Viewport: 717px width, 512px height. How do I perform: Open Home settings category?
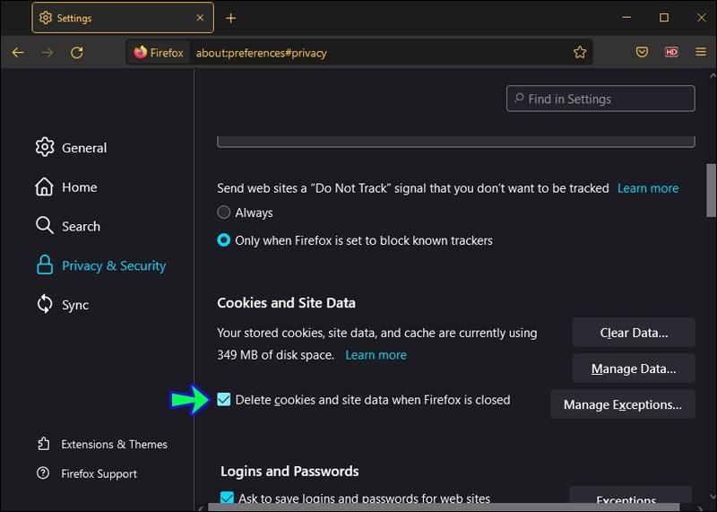tap(66, 187)
